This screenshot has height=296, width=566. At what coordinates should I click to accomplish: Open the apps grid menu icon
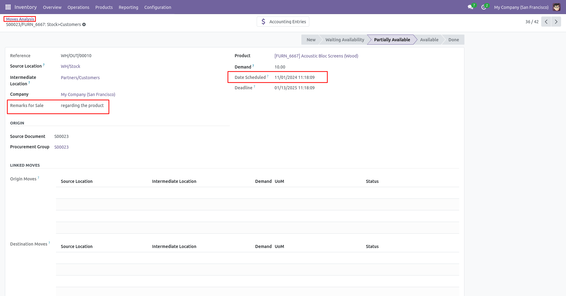pyautogui.click(x=8, y=7)
